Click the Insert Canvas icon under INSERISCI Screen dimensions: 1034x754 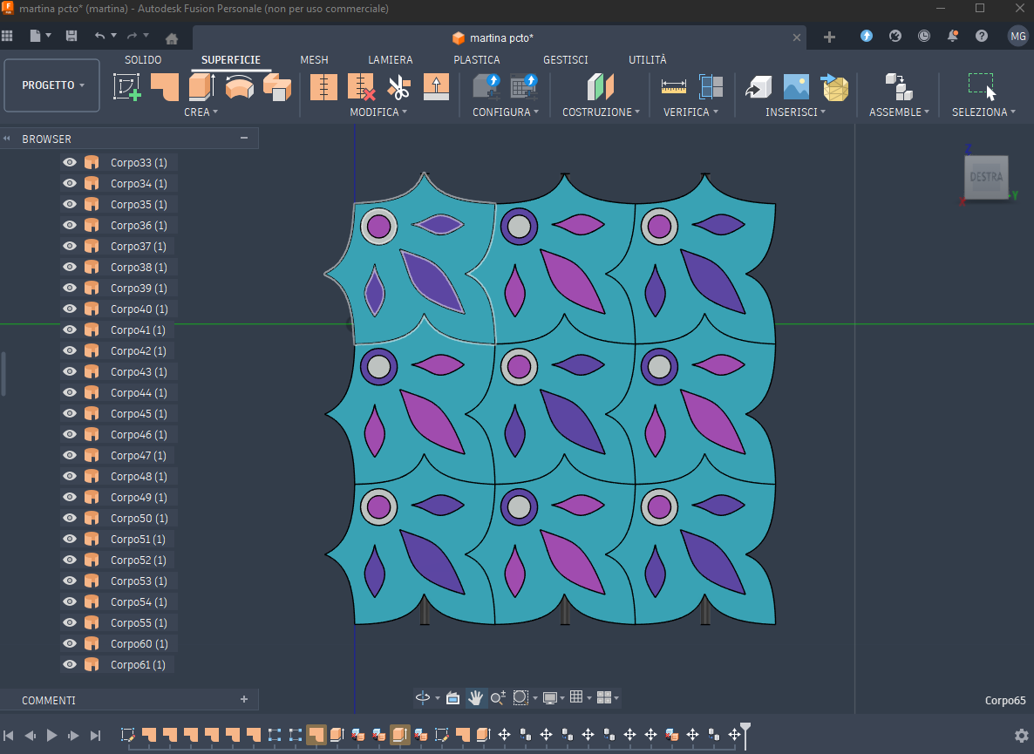coord(794,86)
